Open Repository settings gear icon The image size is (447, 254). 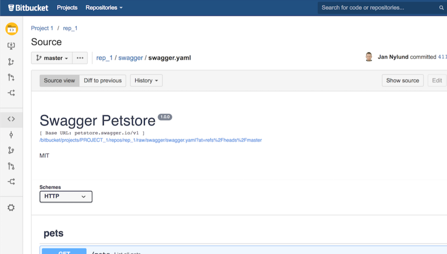(11, 208)
